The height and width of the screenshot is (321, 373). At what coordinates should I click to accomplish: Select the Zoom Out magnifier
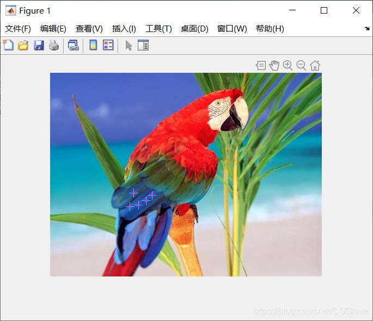[301, 66]
